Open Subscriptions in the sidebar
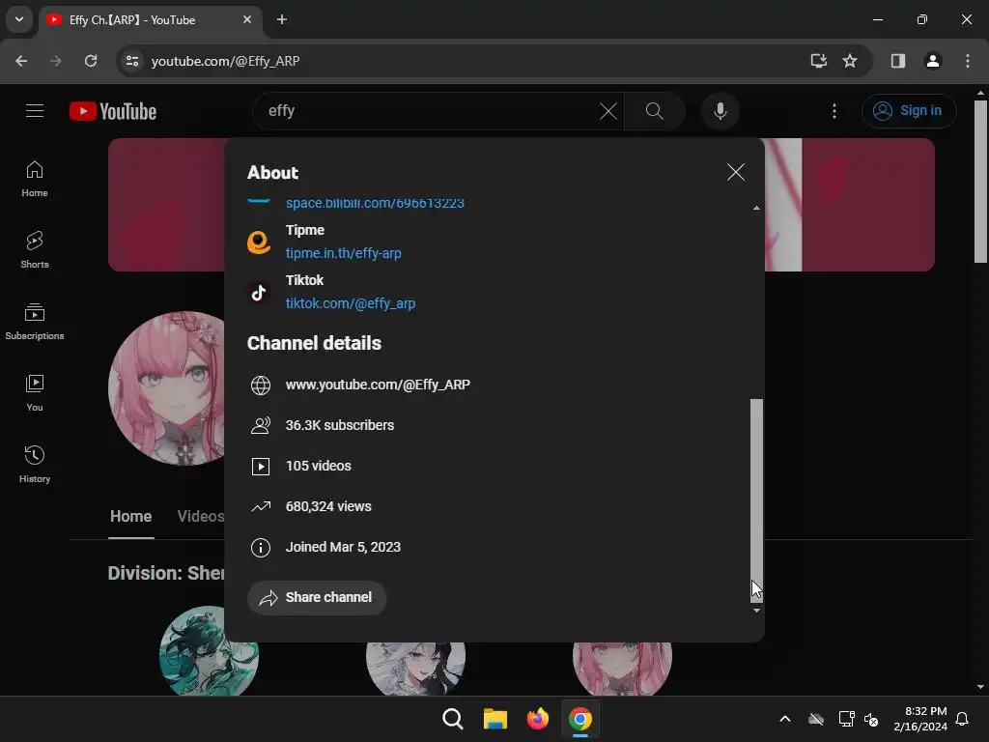Image resolution: width=989 pixels, height=742 pixels. tap(35, 322)
